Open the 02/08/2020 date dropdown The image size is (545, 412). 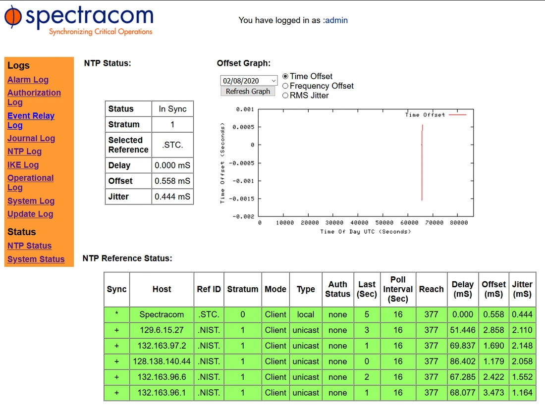pos(249,81)
